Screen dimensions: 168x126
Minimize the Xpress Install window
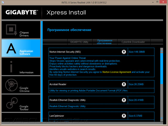point(153,2)
